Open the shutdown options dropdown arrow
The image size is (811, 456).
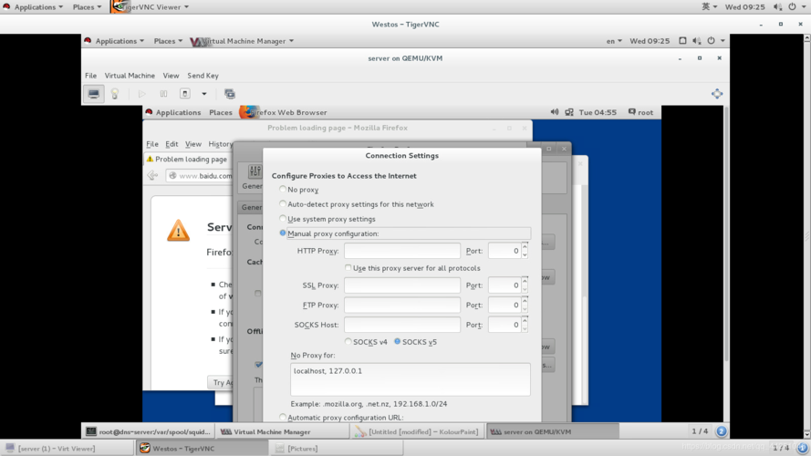coord(203,94)
